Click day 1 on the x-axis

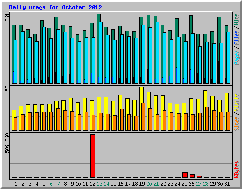pyautogui.click(x=16, y=184)
